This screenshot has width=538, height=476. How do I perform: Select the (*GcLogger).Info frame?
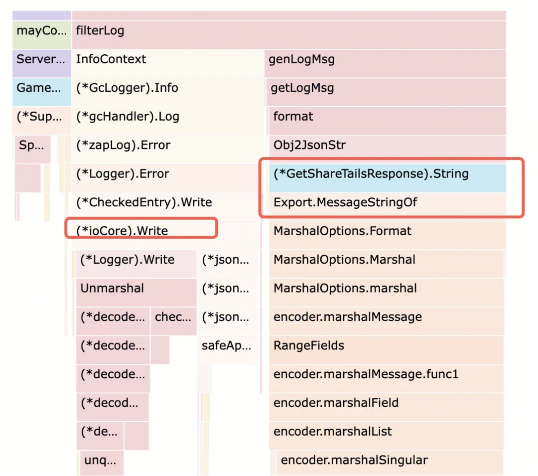[x=167, y=88]
